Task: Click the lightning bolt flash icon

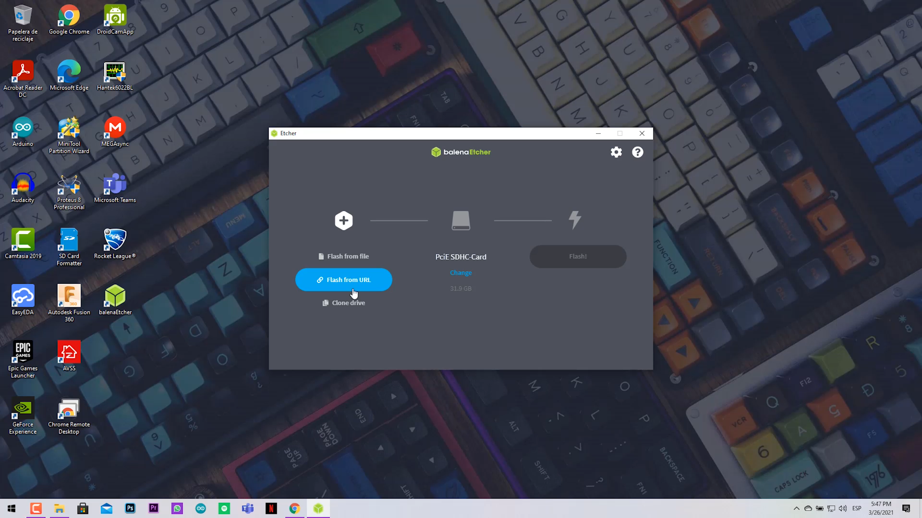Action: [575, 220]
